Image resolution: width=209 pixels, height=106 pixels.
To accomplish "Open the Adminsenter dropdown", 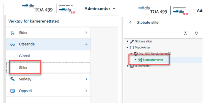I will pos(100,9).
